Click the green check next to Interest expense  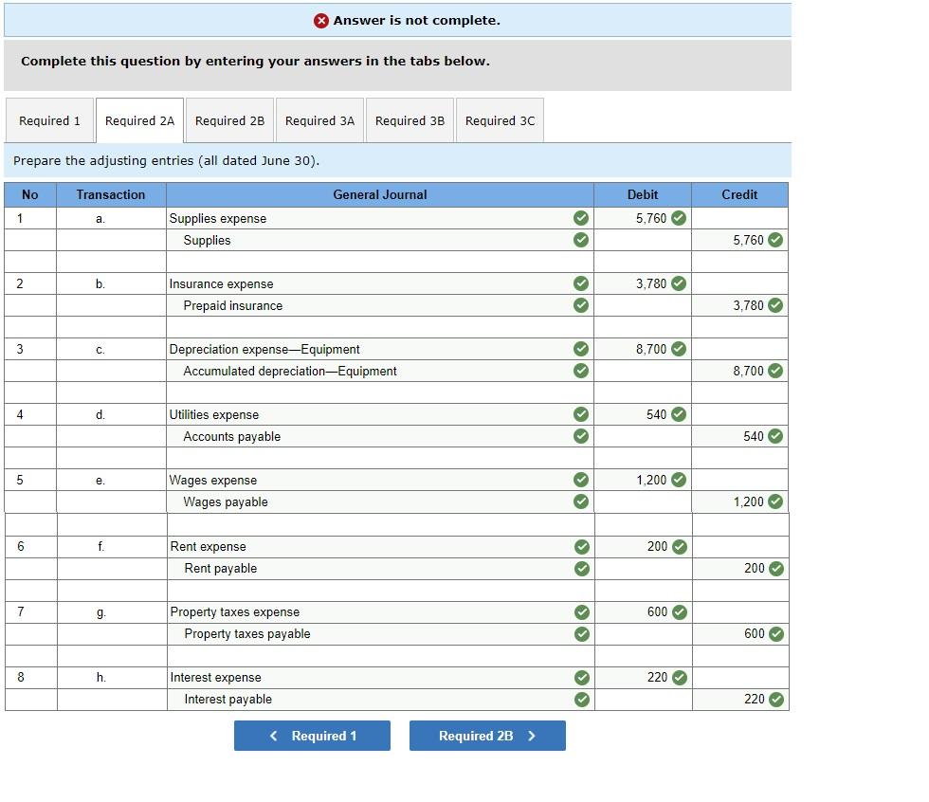click(x=582, y=677)
